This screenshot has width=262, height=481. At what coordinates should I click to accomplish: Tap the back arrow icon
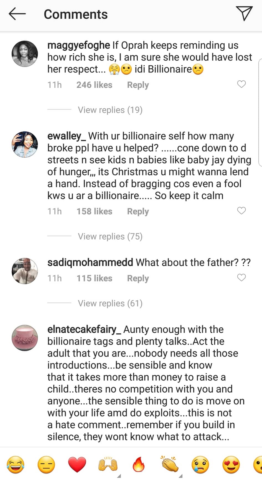17,14
